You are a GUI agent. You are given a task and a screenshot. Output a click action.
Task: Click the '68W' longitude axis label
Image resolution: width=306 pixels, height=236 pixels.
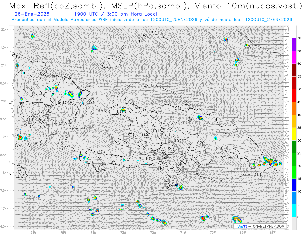click(273, 232)
